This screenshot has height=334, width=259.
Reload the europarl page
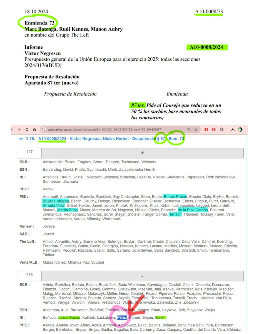pyautogui.click(x=27, y=130)
